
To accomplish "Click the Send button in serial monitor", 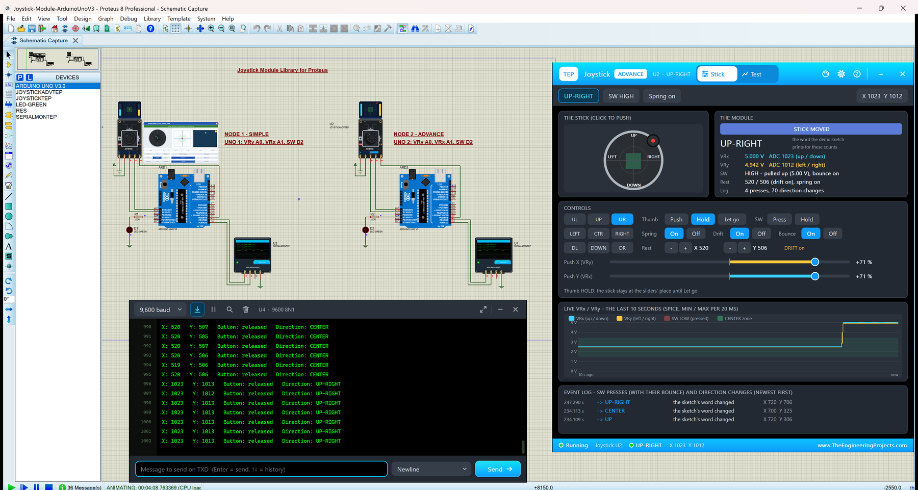I will (x=498, y=469).
